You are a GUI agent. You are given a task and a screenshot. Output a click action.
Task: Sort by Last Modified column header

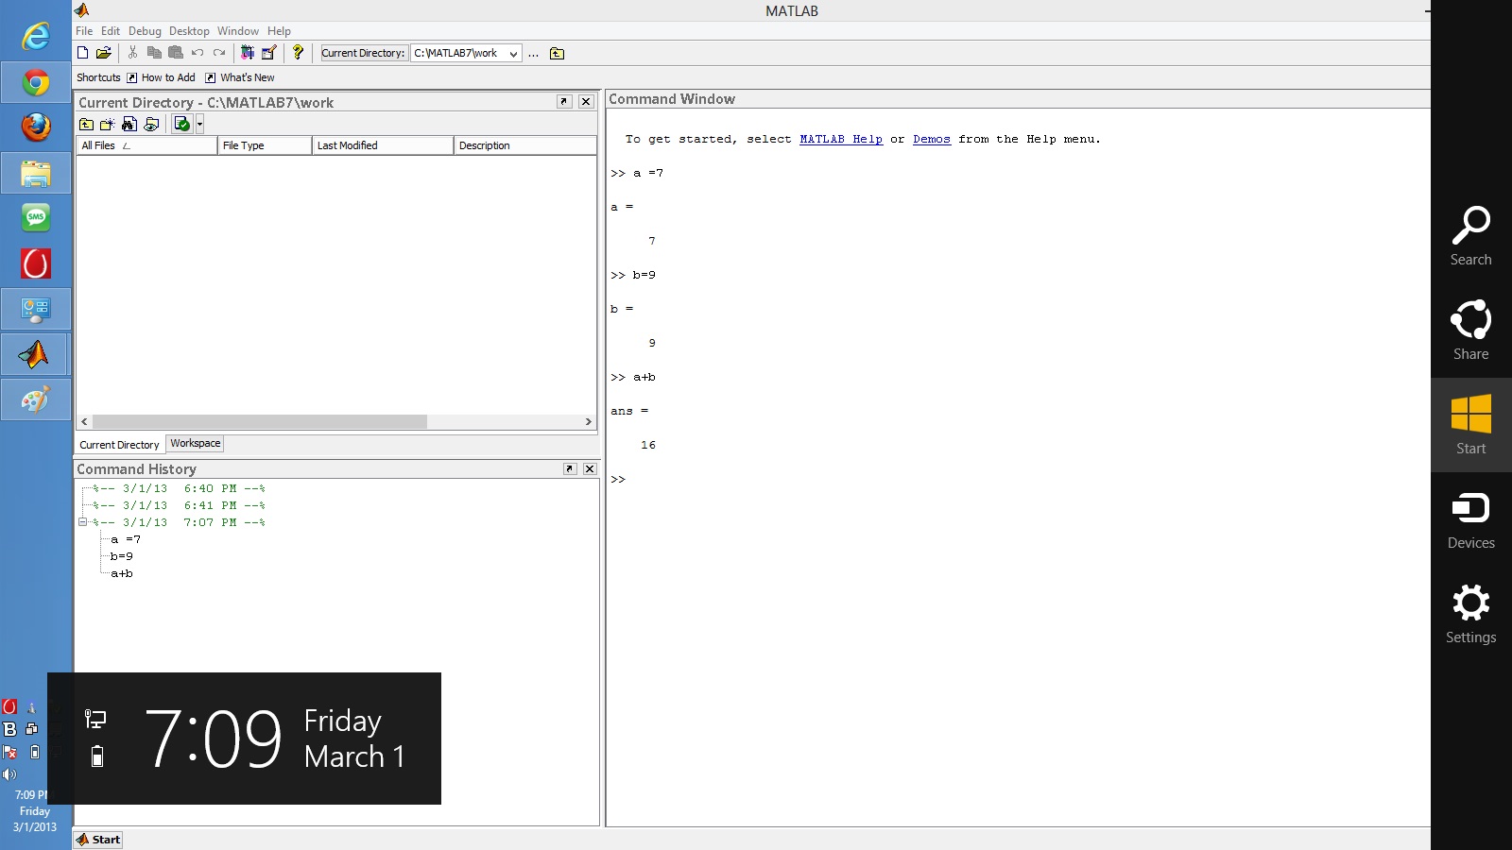(383, 145)
